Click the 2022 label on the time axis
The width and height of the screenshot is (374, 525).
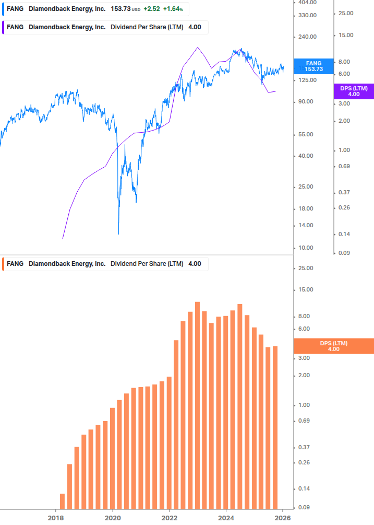pyautogui.click(x=169, y=518)
